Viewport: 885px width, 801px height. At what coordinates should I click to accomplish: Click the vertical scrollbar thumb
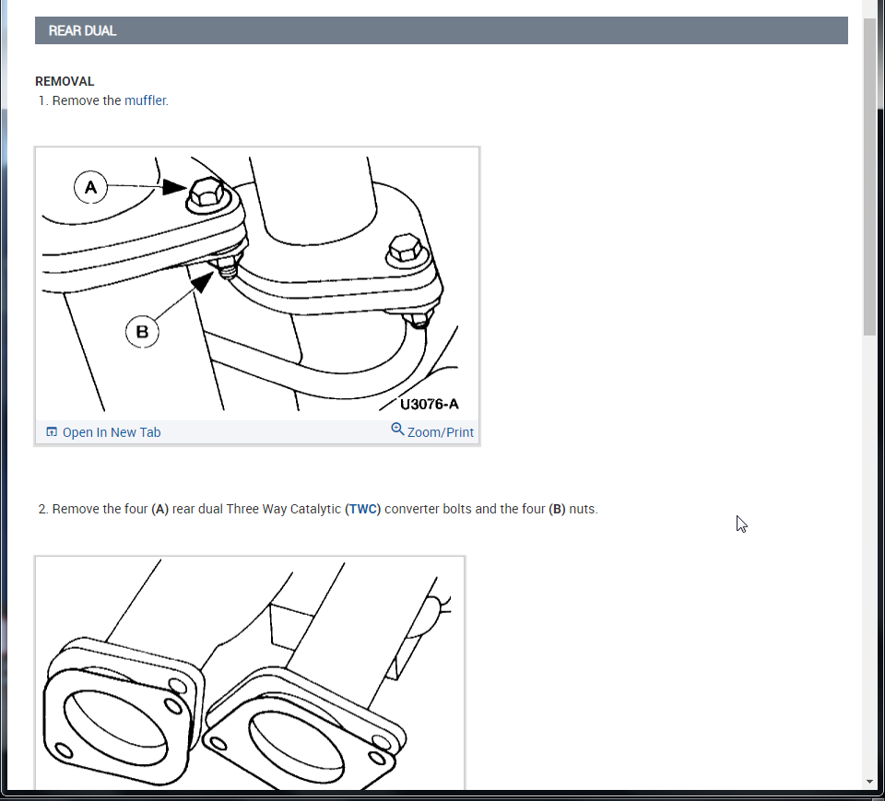pyautogui.click(x=869, y=177)
